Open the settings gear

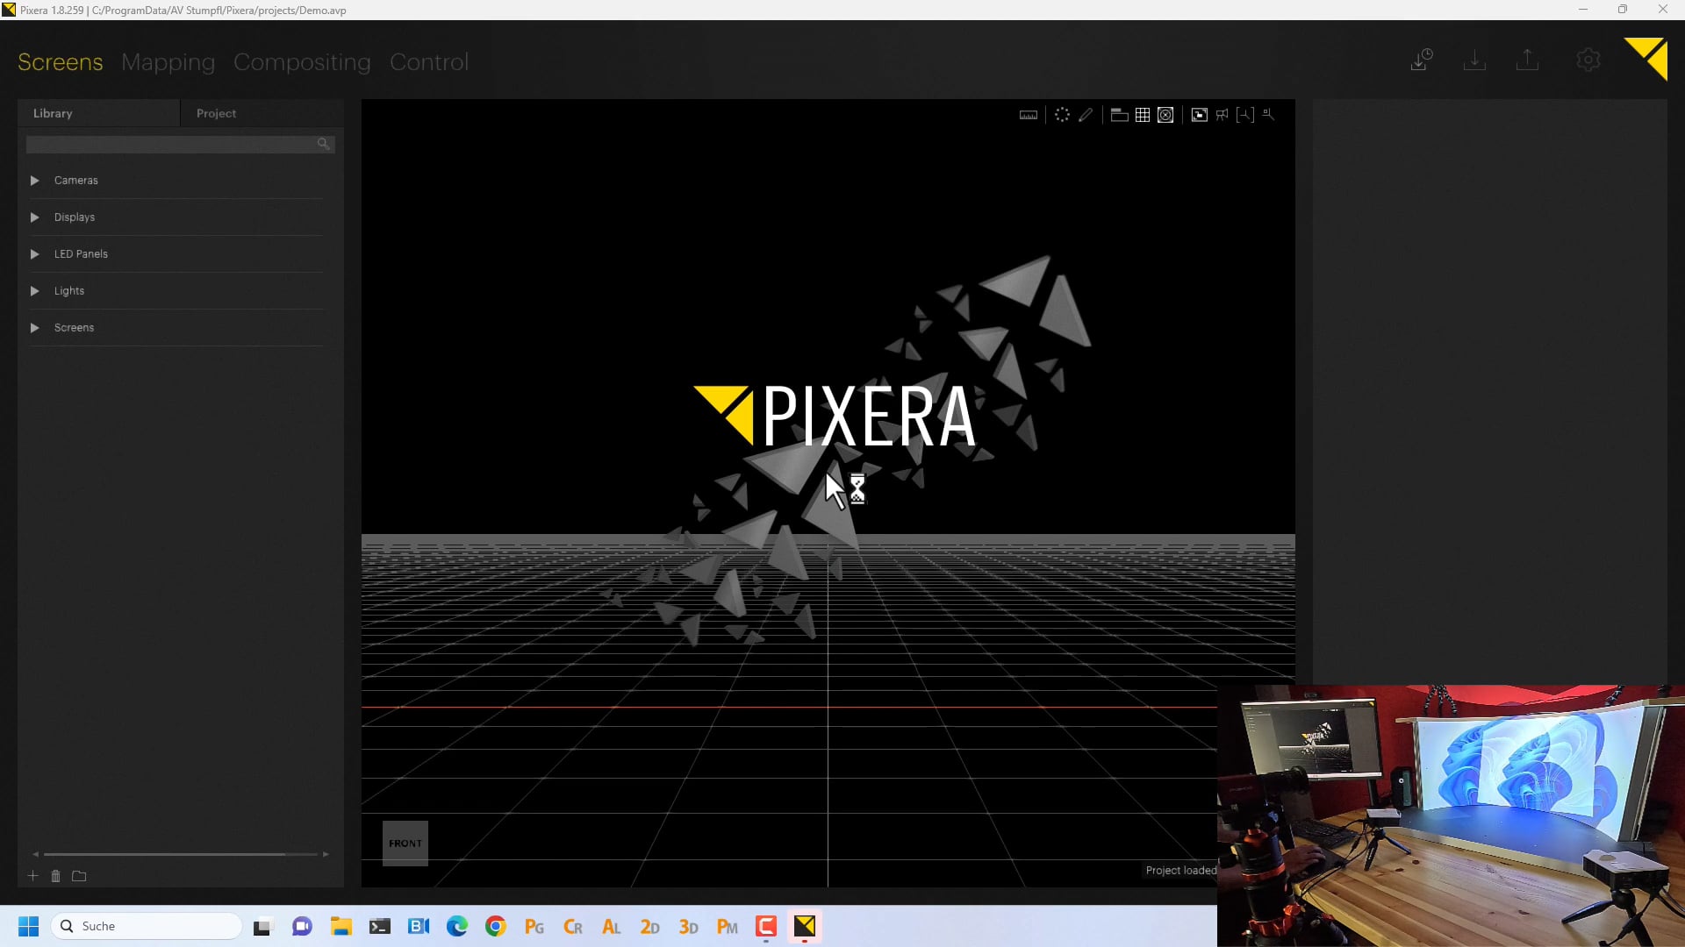point(1588,60)
